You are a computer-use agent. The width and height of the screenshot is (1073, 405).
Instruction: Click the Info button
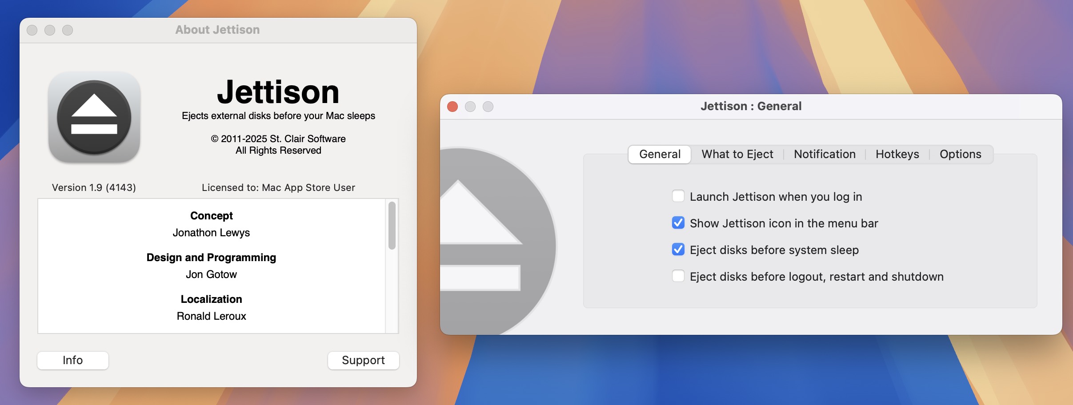point(72,360)
